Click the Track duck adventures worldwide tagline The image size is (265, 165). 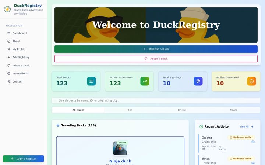(x=28, y=12)
